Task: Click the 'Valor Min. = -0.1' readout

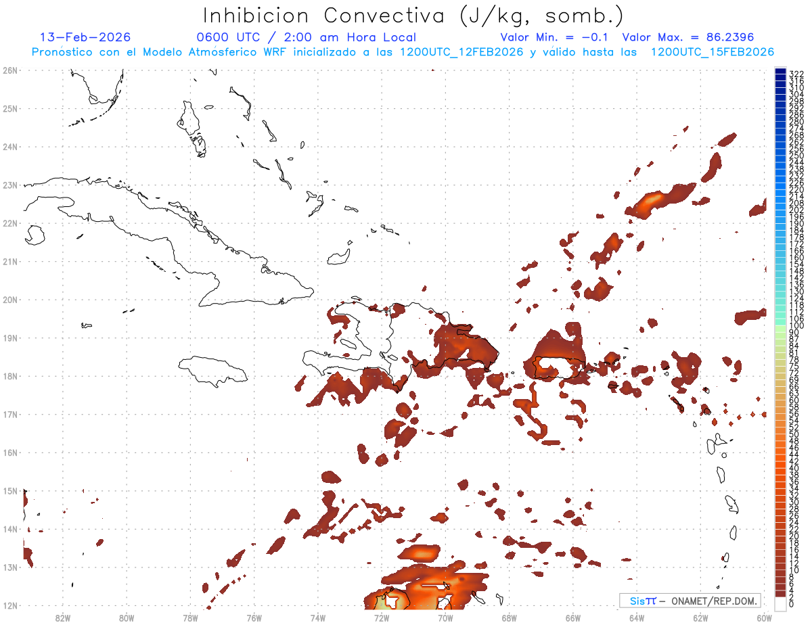Action: click(554, 37)
